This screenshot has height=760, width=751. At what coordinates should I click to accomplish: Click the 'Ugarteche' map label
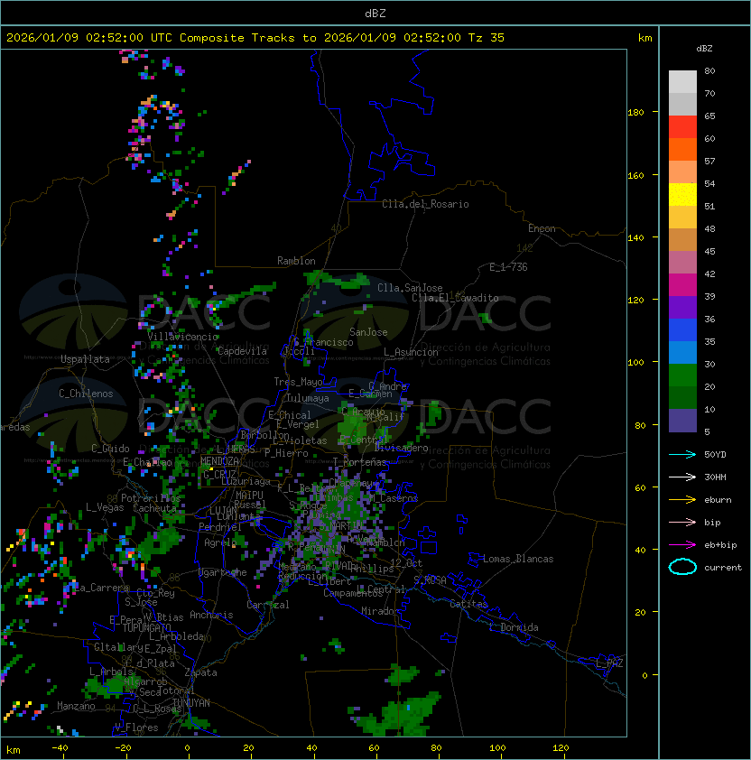point(223,572)
